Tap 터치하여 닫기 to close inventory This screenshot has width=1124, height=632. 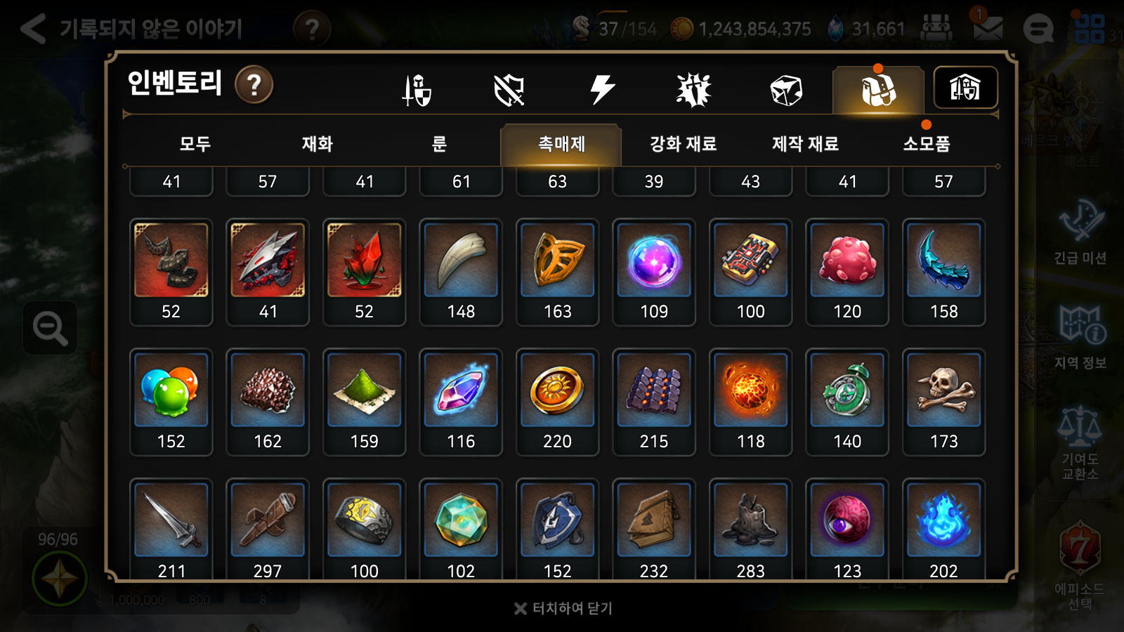(563, 608)
